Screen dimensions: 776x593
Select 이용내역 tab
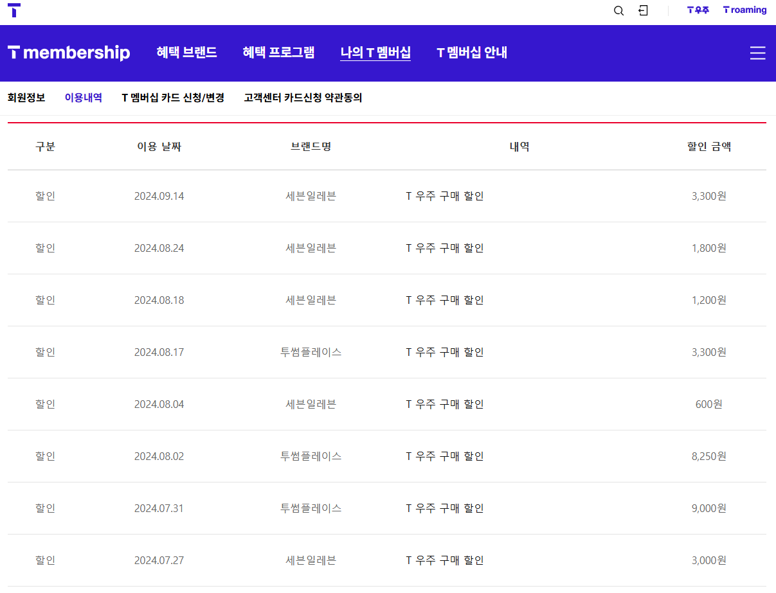point(84,98)
